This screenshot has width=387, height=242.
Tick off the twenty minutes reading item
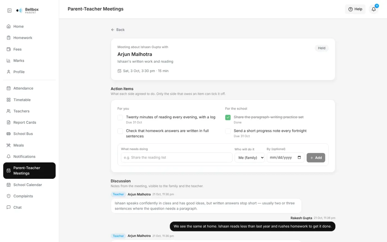120,117
